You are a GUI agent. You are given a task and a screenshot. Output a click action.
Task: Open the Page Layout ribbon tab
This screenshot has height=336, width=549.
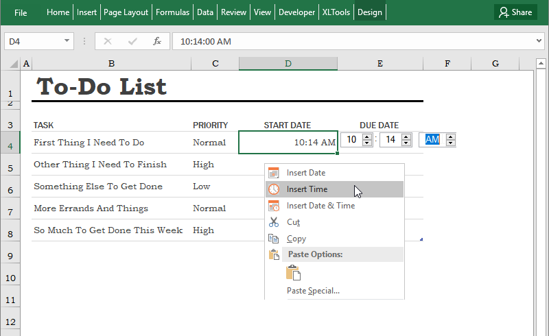[127, 12]
